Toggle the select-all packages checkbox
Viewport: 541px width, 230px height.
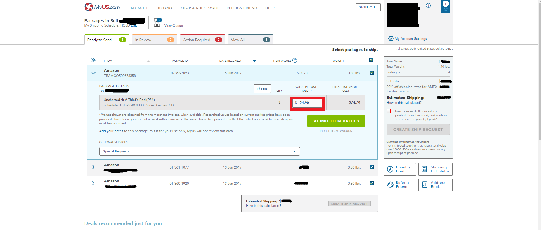(x=371, y=60)
